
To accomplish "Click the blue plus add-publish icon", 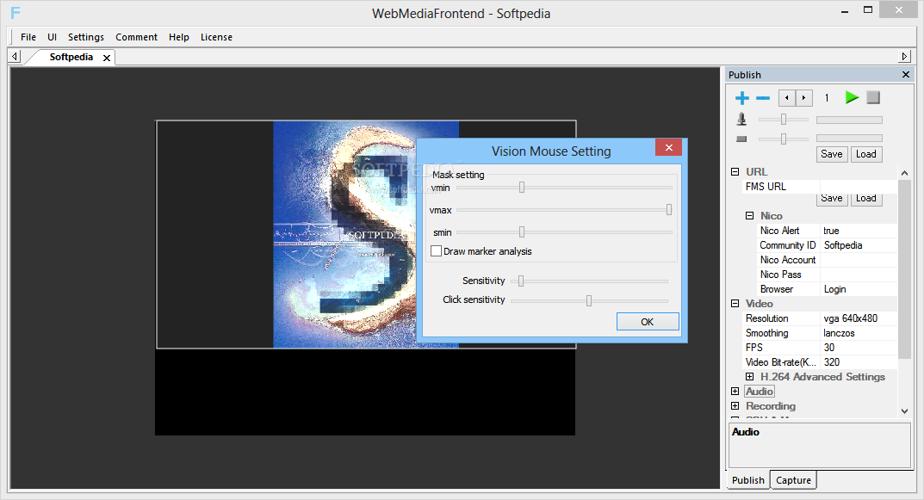I will [x=742, y=98].
